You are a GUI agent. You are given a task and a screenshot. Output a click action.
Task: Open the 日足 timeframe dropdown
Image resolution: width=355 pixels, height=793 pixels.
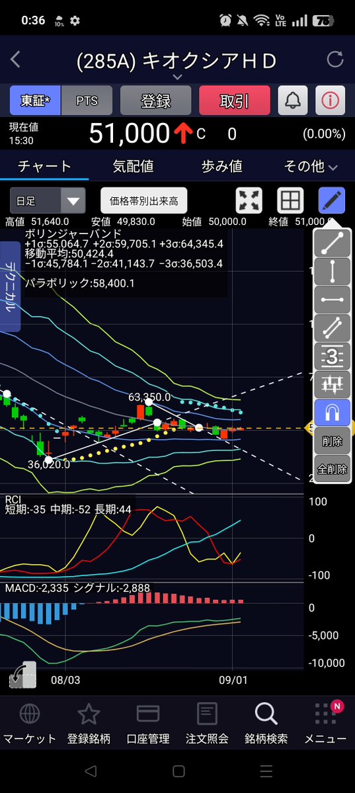pyautogui.click(x=48, y=201)
